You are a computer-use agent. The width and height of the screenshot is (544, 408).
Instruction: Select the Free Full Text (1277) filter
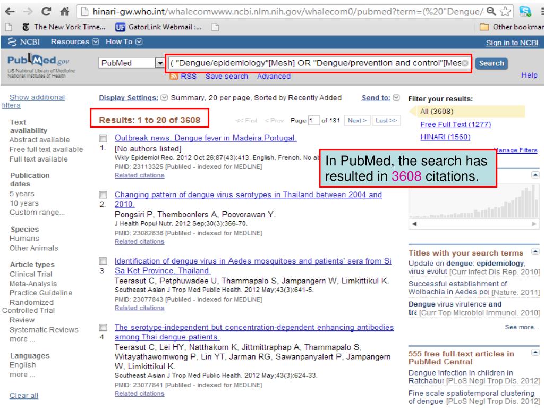pos(455,124)
